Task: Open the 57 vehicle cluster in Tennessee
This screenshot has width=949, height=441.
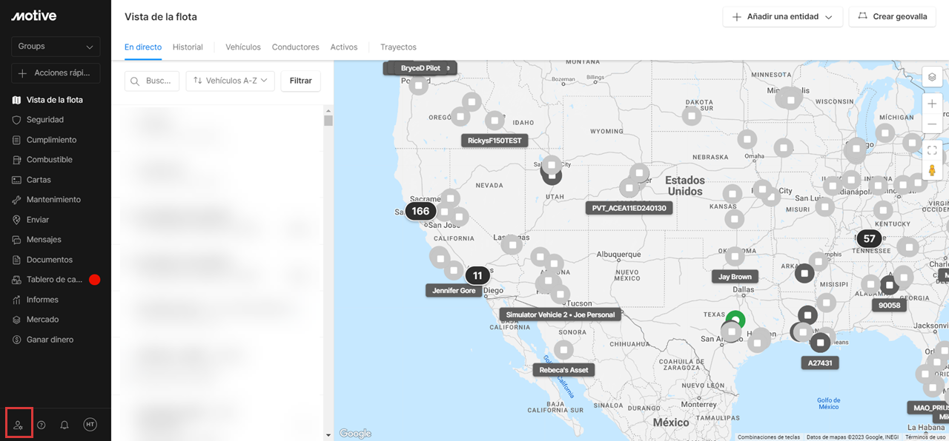Action: pos(870,238)
